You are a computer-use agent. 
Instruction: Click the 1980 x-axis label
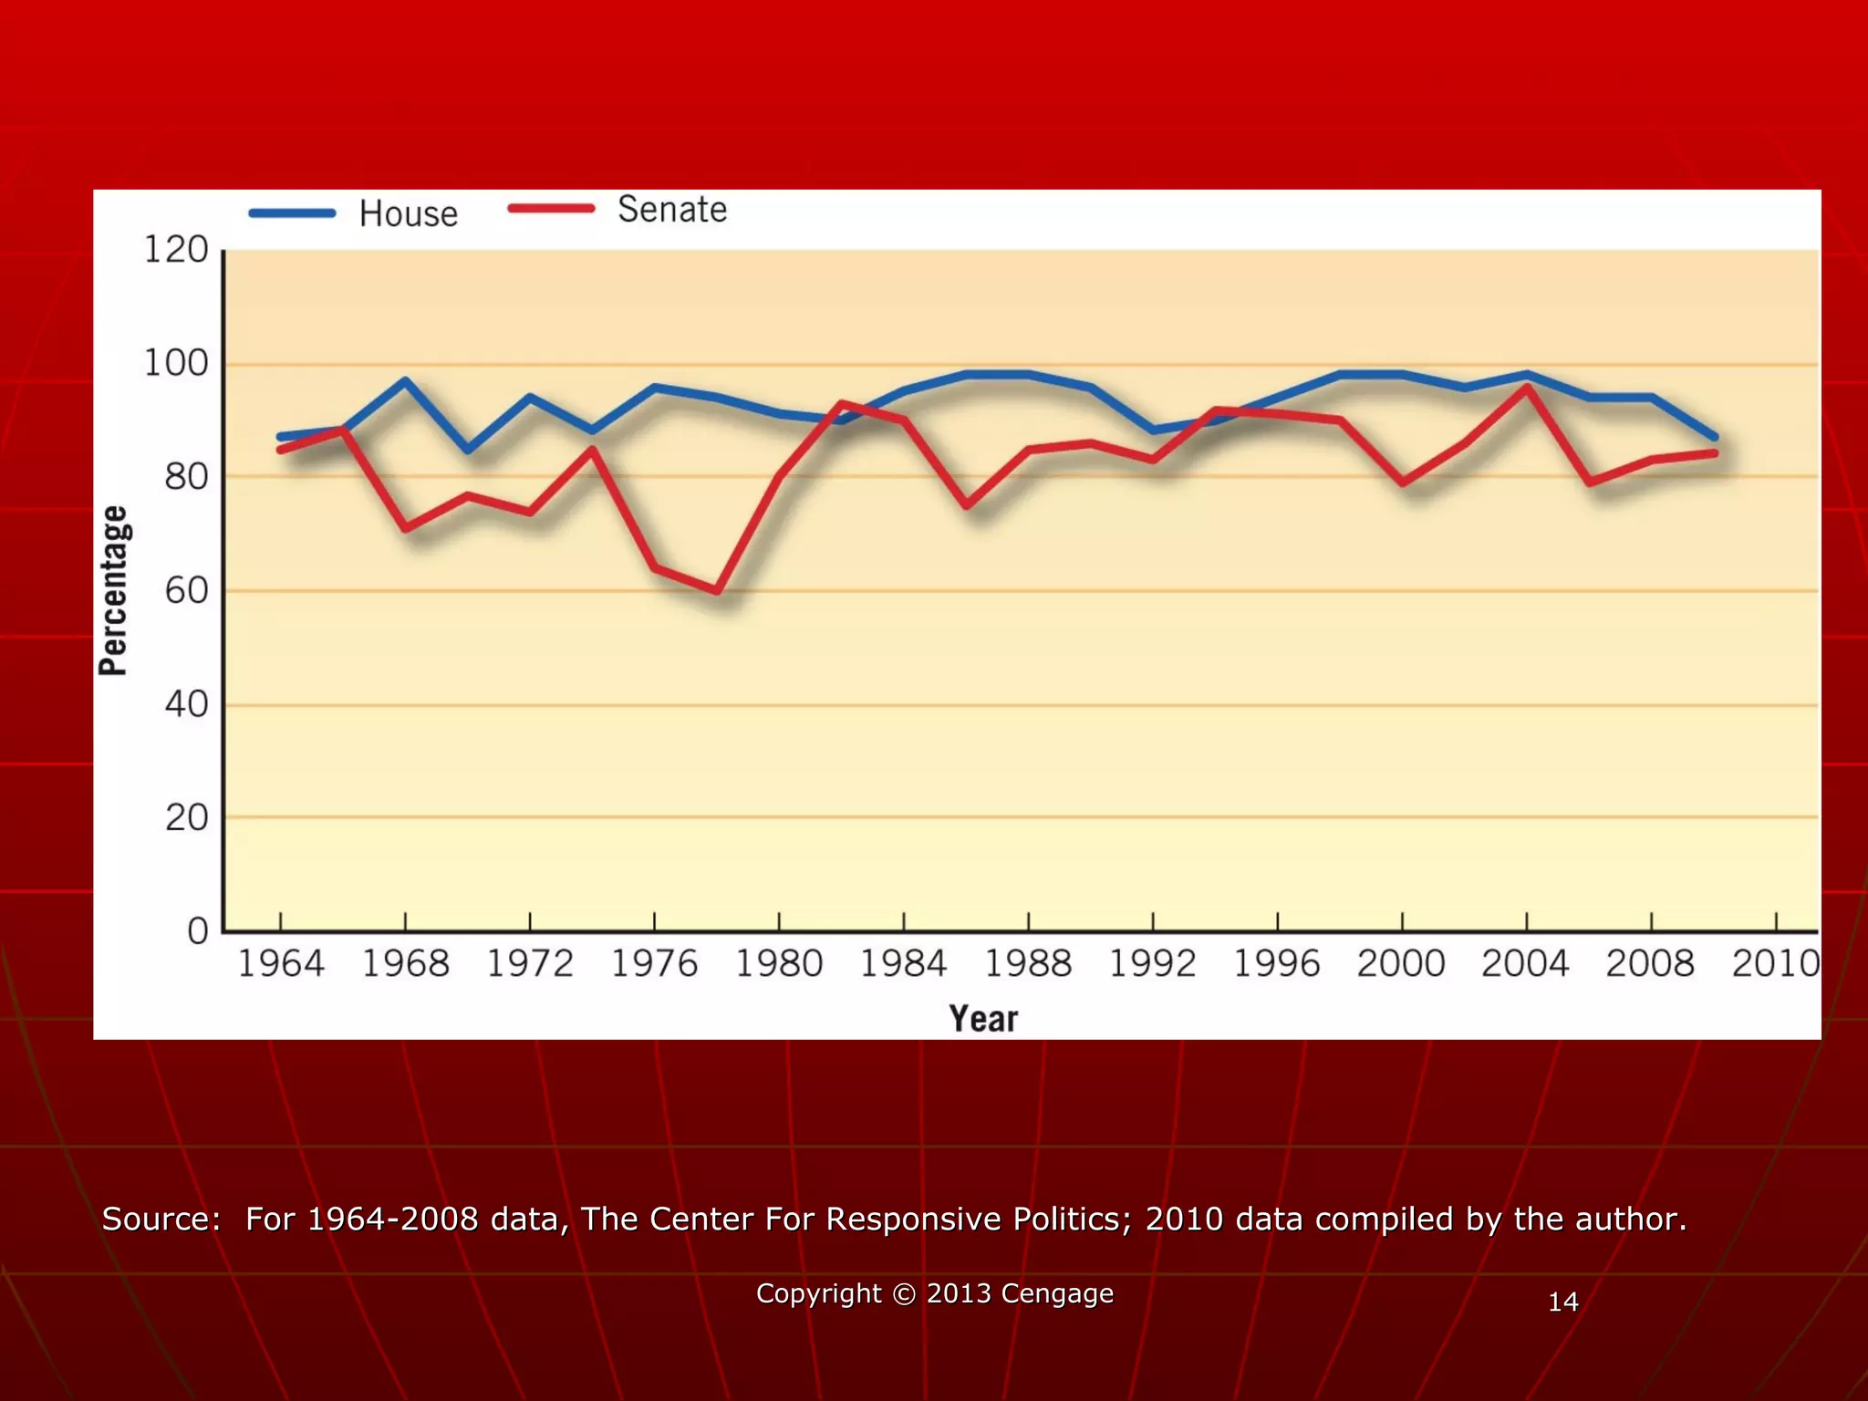coord(778,963)
